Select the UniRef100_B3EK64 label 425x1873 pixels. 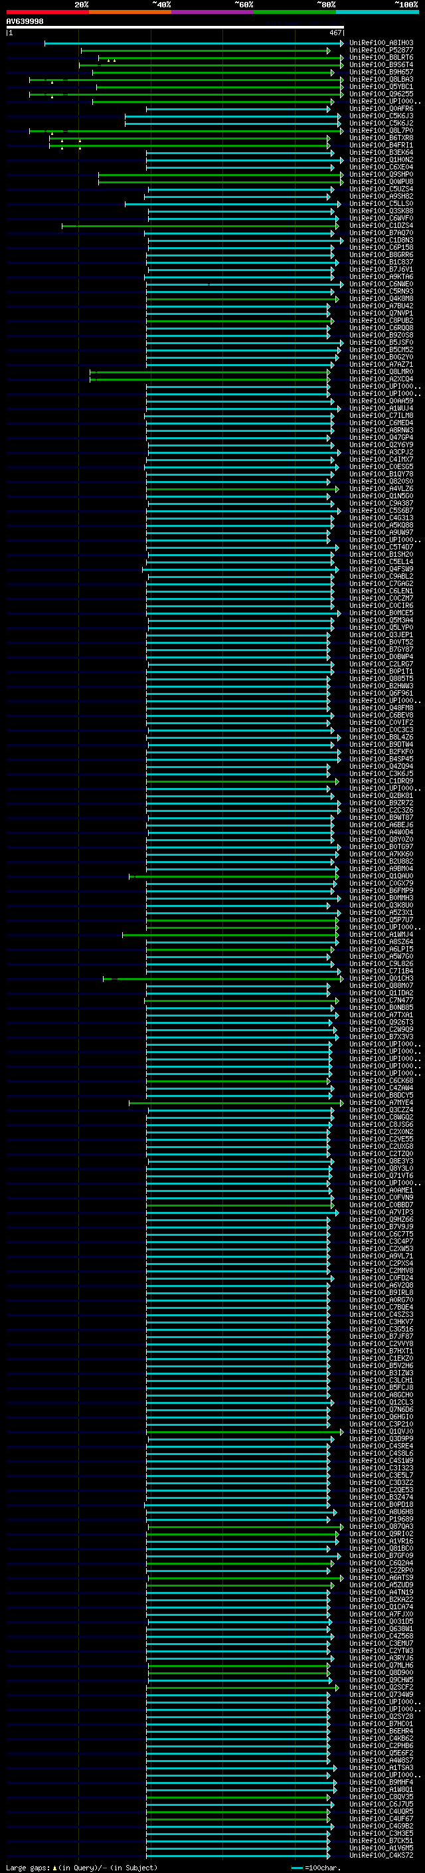(381, 153)
